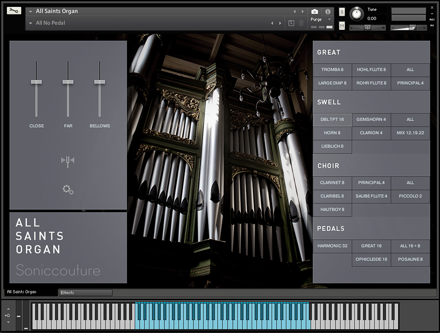Open the instrument info icon

(x=328, y=11)
